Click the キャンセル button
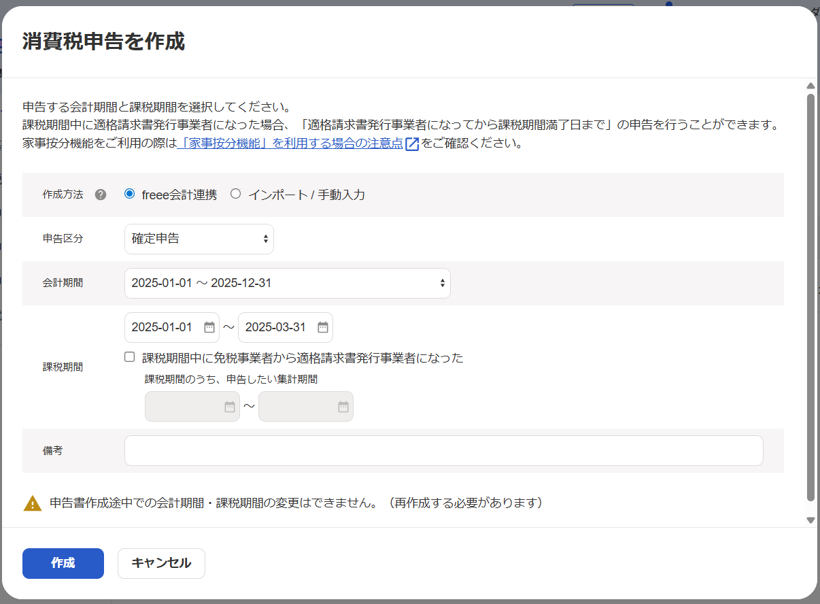This screenshot has height=604, width=820. pyautogui.click(x=161, y=563)
